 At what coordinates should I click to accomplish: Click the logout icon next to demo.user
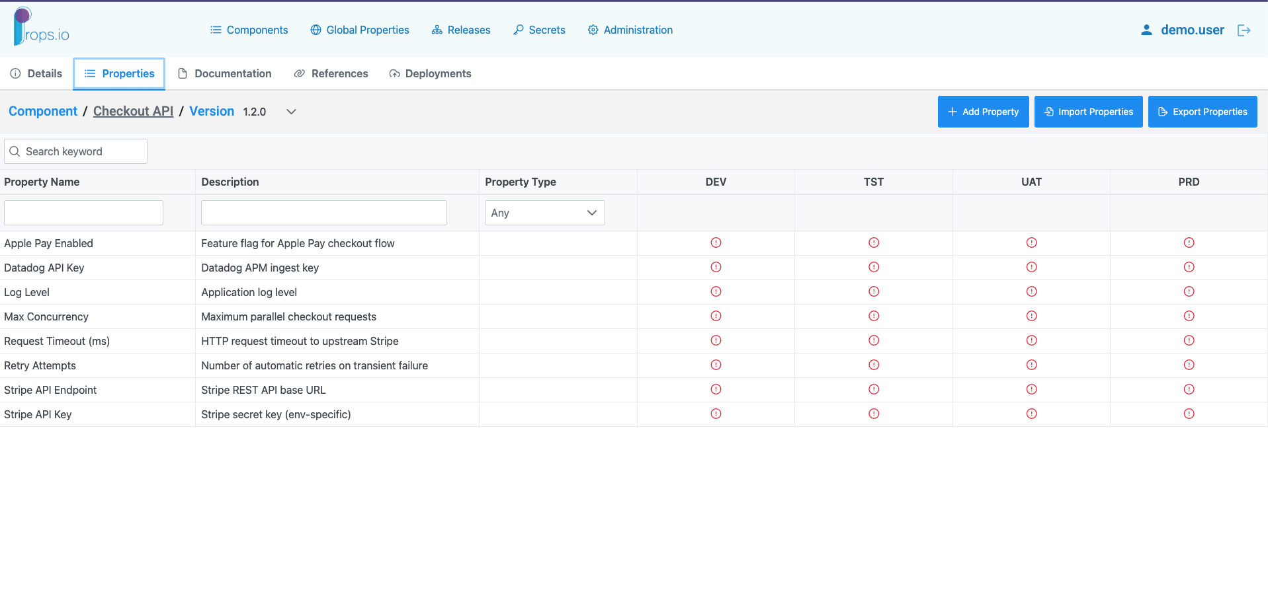click(x=1244, y=30)
